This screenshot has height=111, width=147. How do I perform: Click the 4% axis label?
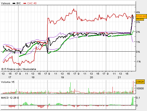pyautogui.click(x=138, y=12)
